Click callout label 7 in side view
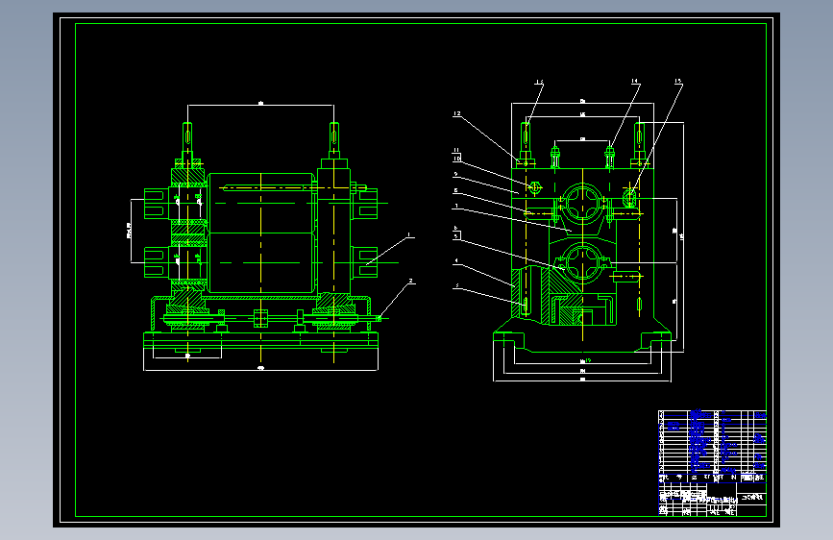 pos(455,206)
